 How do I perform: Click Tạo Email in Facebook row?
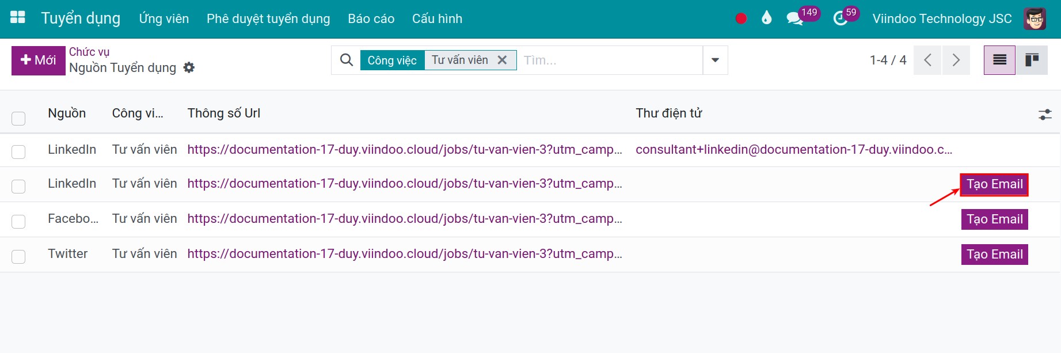[x=994, y=219]
